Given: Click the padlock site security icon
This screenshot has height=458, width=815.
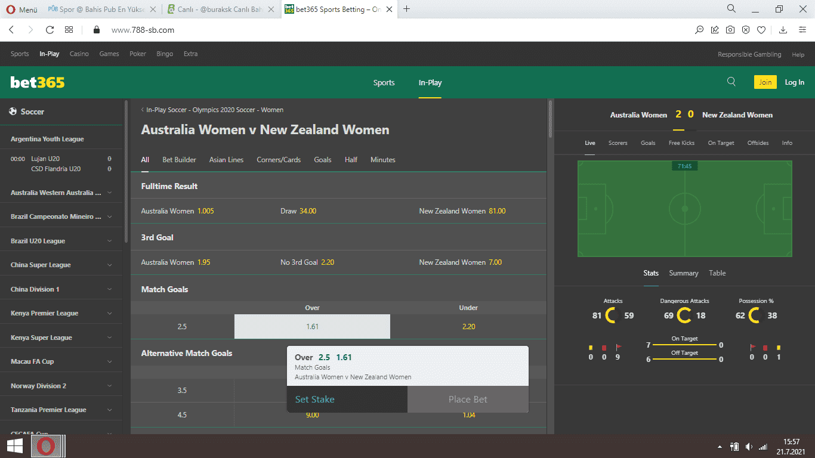Looking at the screenshot, I should (97, 30).
